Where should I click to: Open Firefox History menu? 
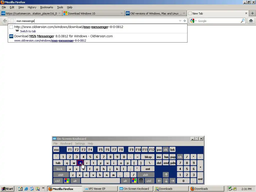[32, 7]
